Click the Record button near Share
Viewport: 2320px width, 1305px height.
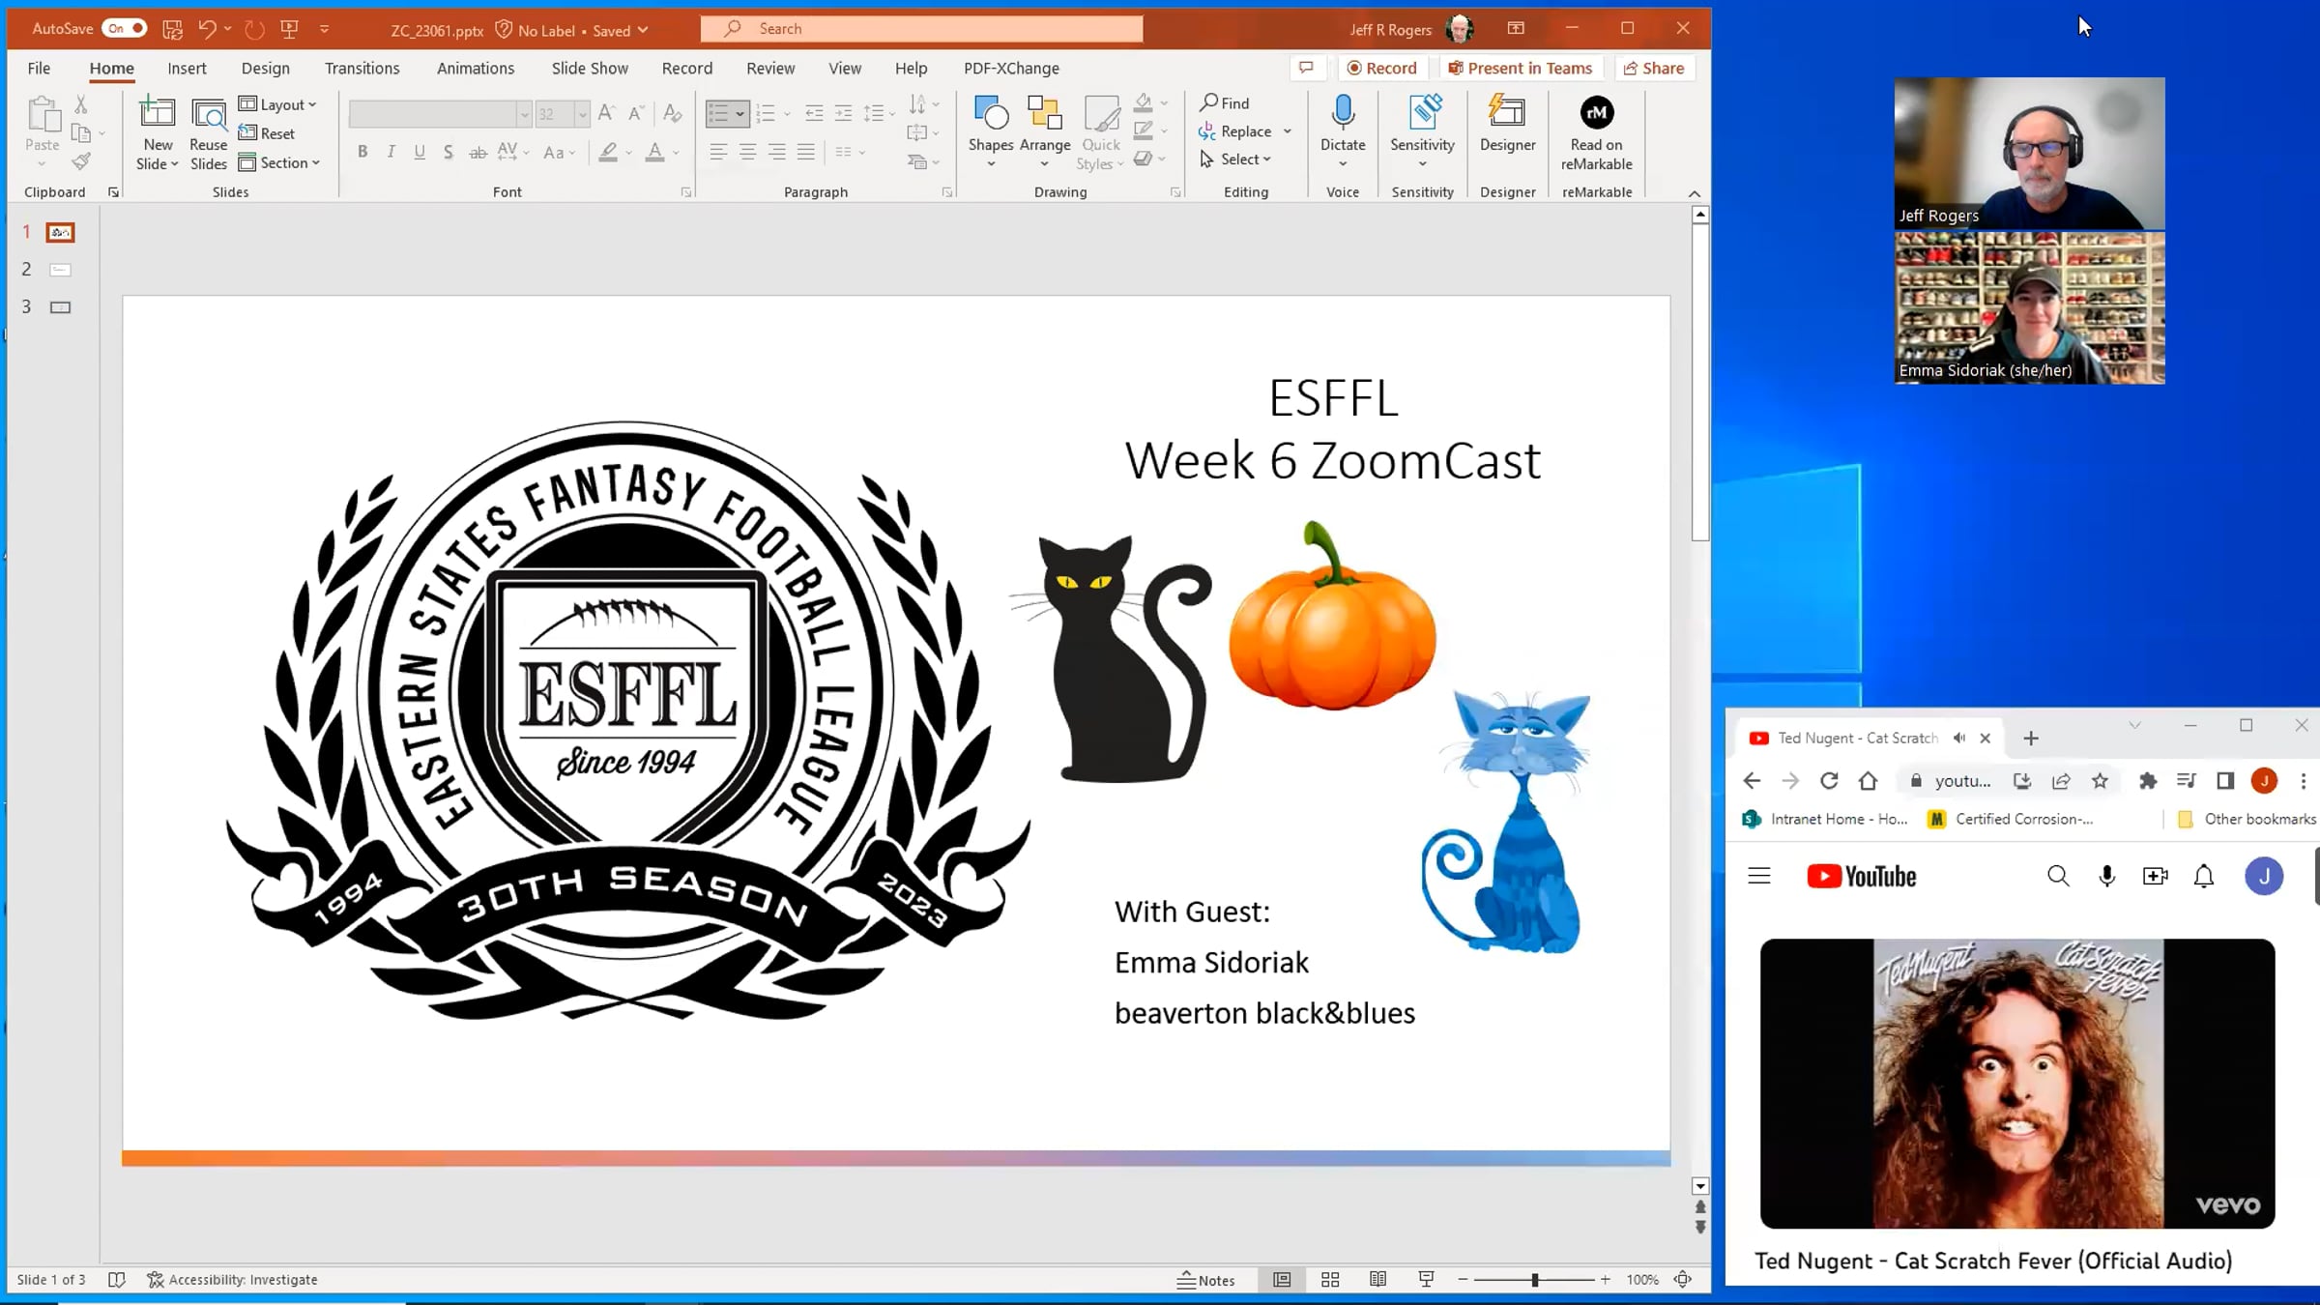(x=1381, y=68)
